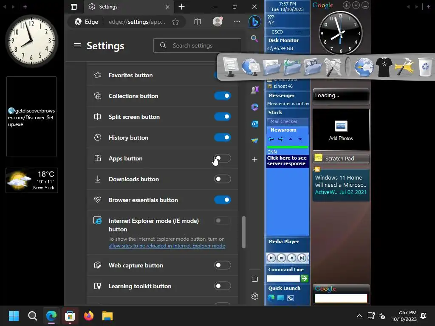435x326 pixels.
Task: Enable the Downloads button toggle
Action: coord(223,179)
